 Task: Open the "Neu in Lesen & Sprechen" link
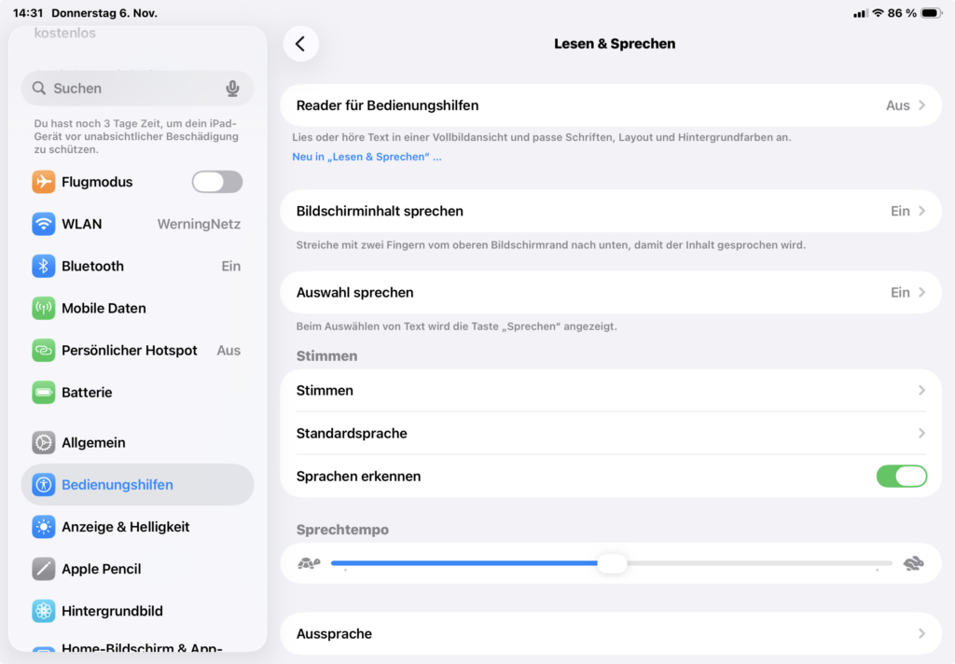[367, 157]
